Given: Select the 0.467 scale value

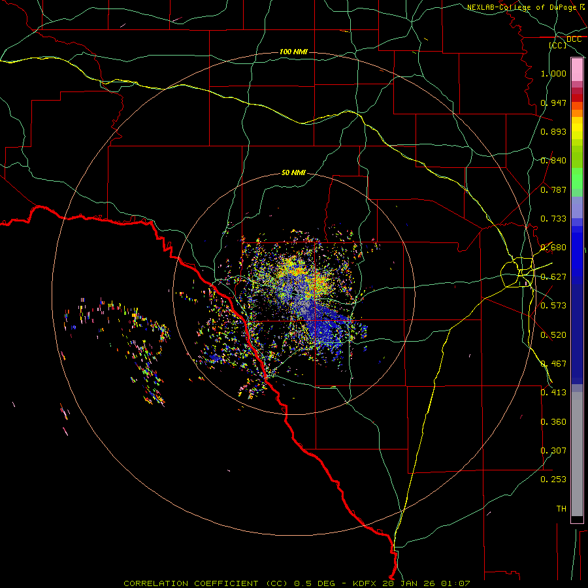Looking at the screenshot, I should (x=553, y=364).
